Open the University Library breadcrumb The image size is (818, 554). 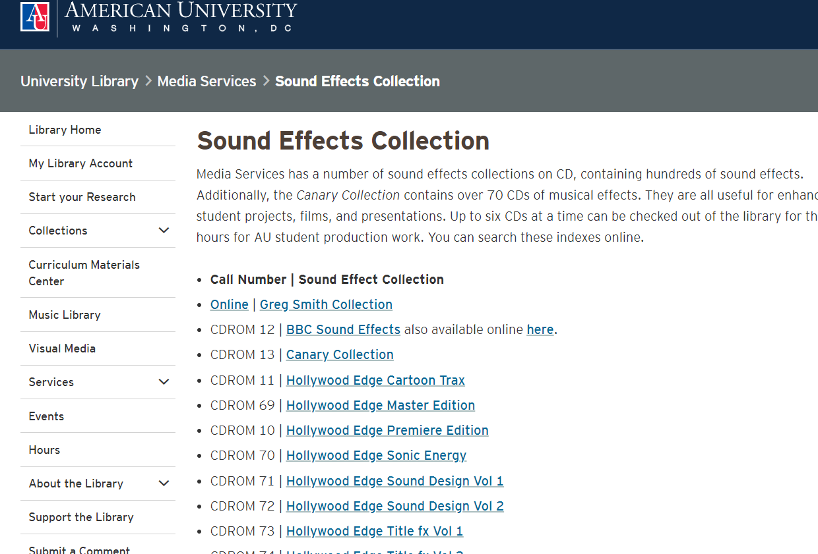pos(79,81)
